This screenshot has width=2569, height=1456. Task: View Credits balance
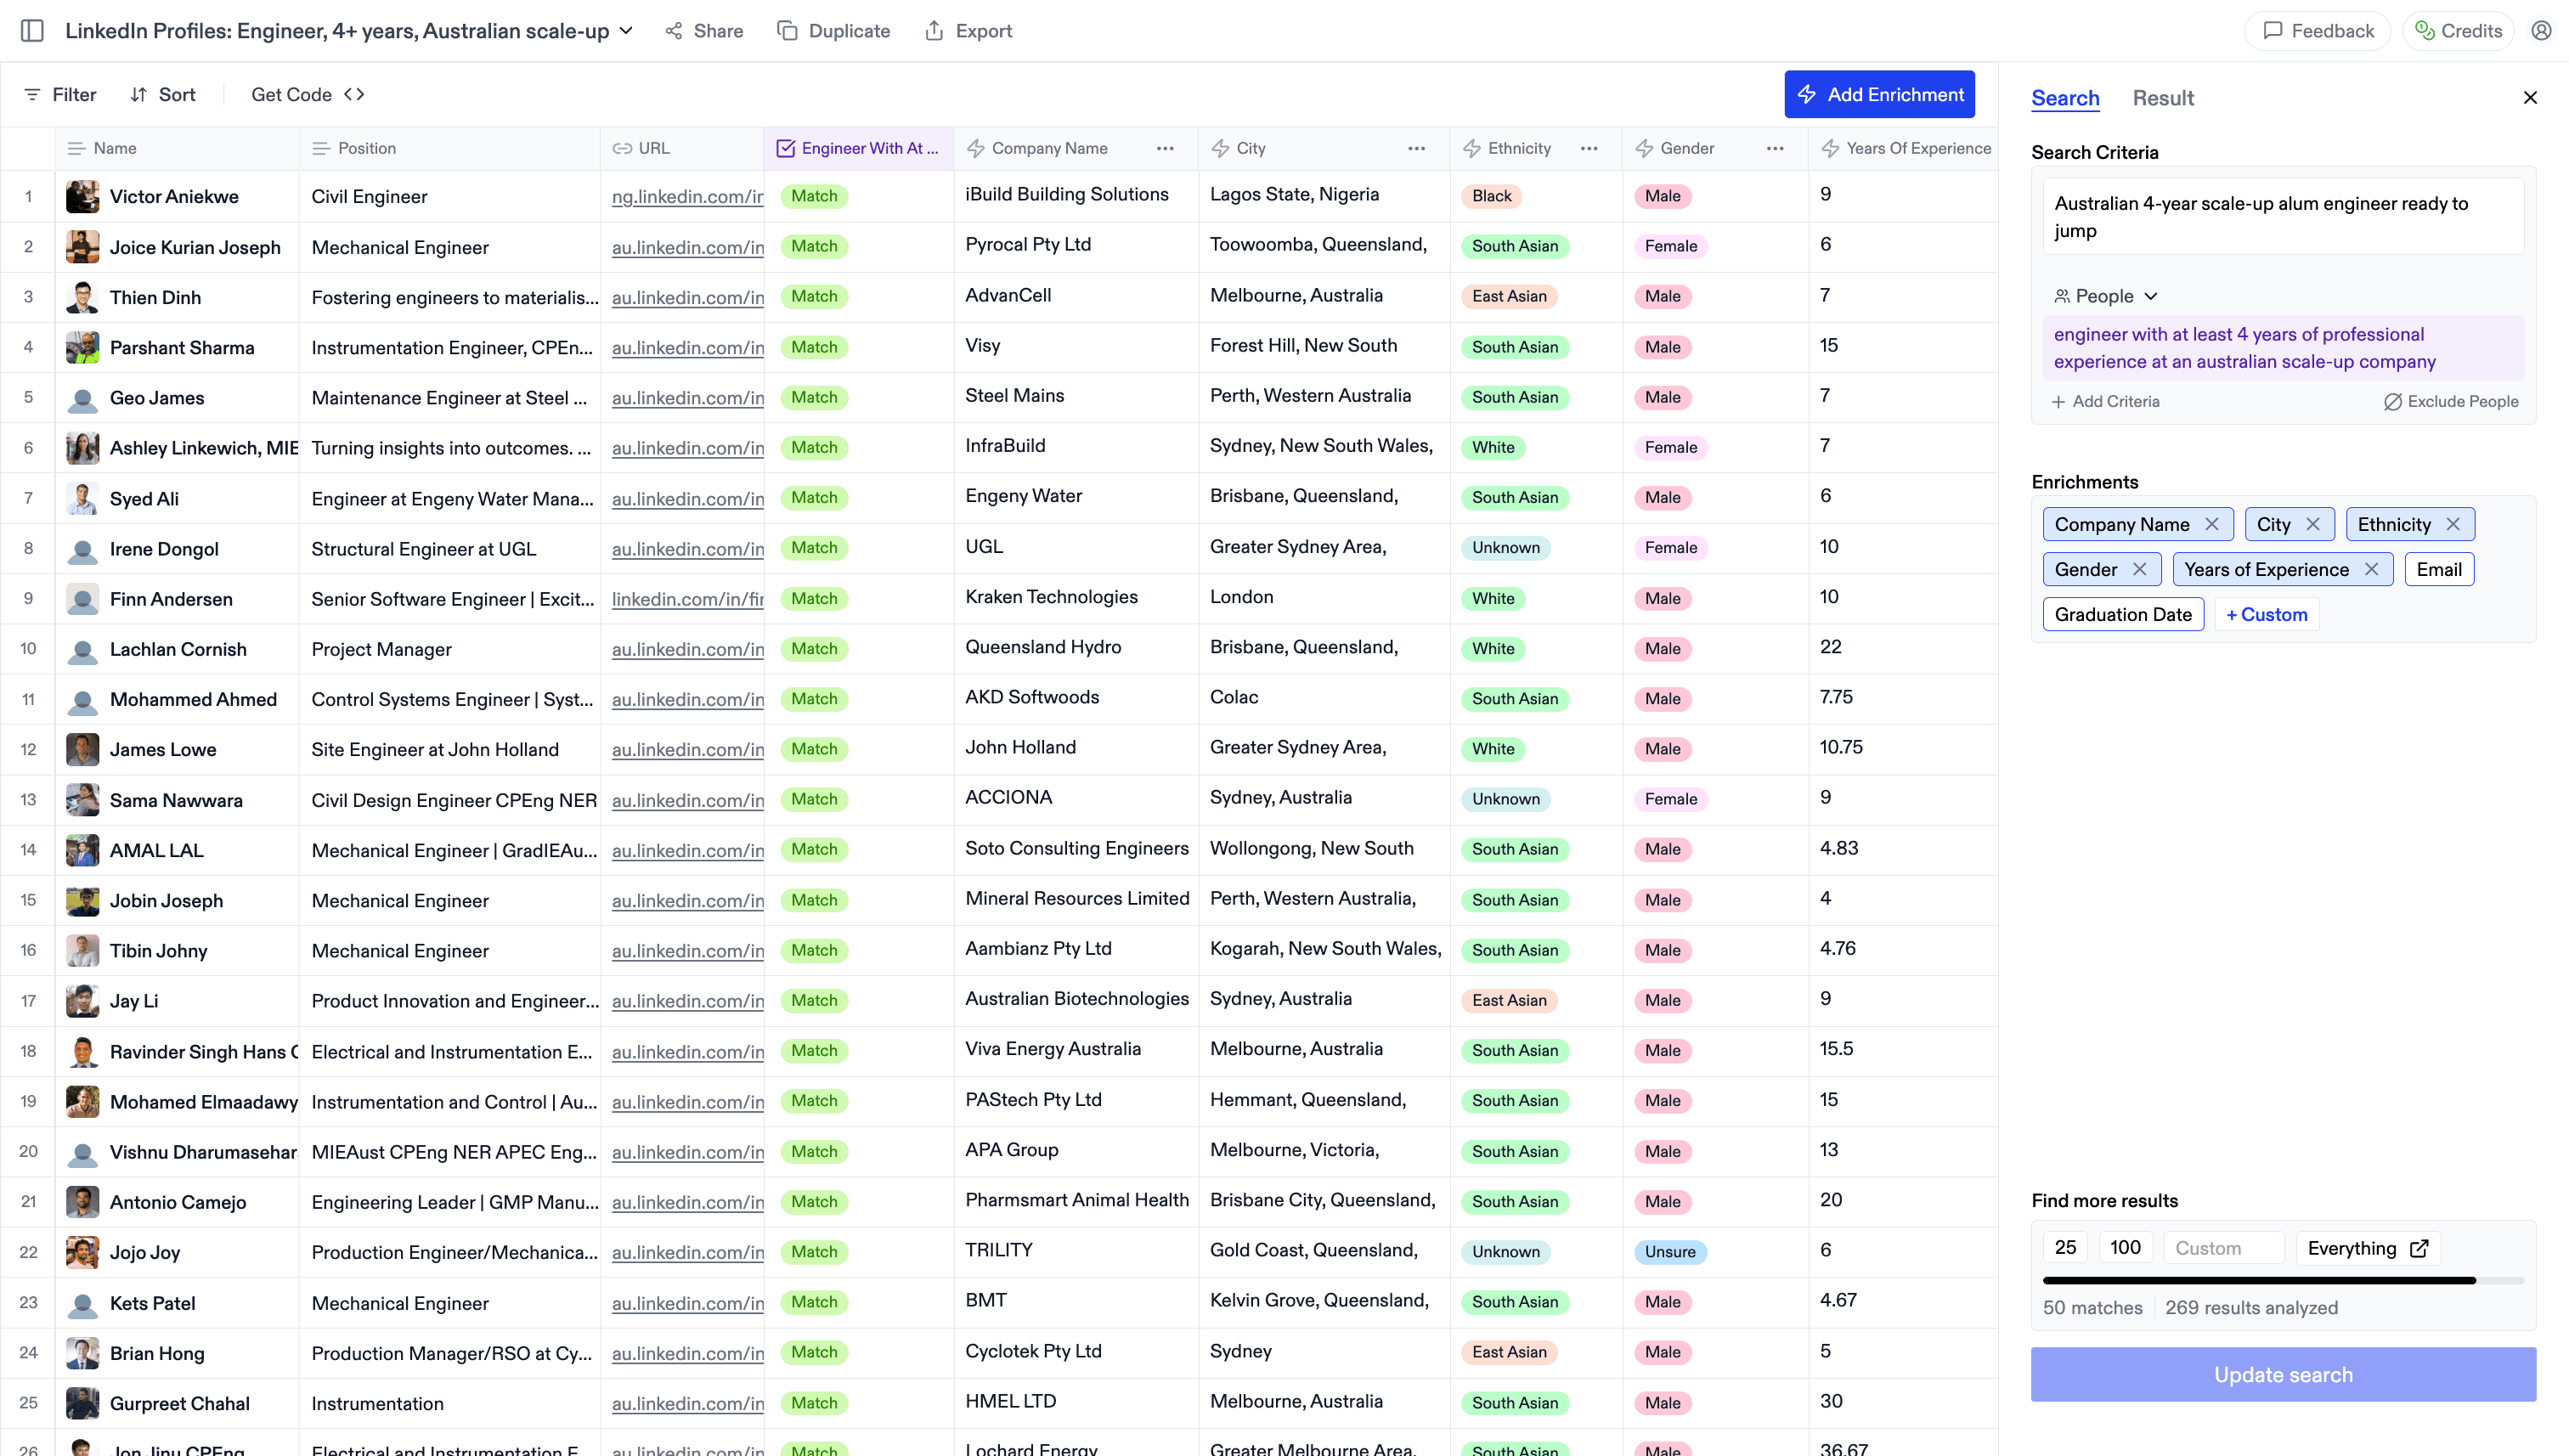(2457, 31)
